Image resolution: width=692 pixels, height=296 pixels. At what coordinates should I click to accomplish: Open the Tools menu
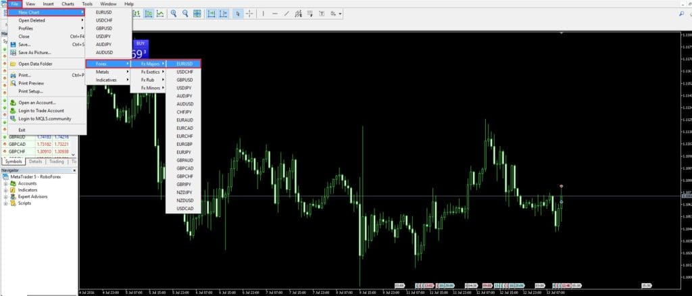(x=87, y=4)
